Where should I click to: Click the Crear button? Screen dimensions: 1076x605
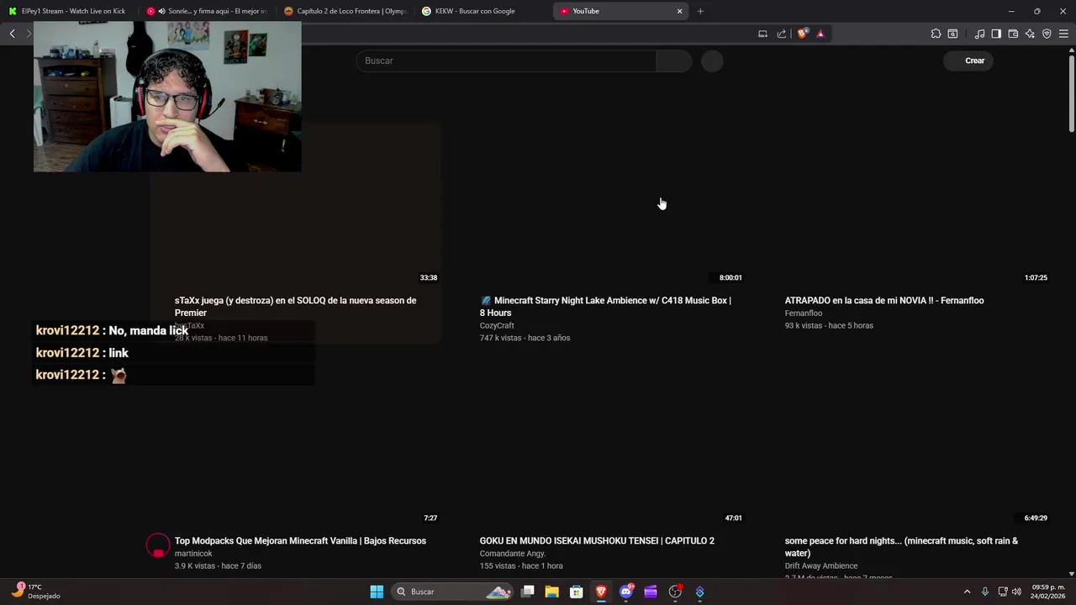[968, 60]
